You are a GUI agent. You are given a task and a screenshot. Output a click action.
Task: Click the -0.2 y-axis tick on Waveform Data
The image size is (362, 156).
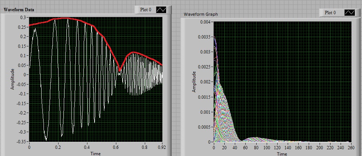[23, 113]
